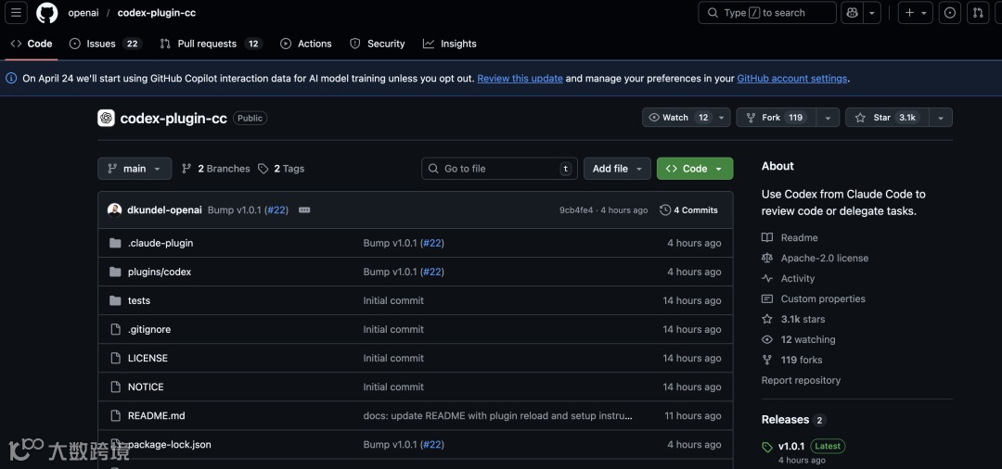The height and width of the screenshot is (469, 1002).
Task: Open the tests row Initial commit message
Action: tap(393, 300)
